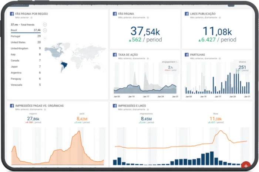Click Facebook icon of Impressões e Likes widget
The height and width of the screenshot is (172, 259).
tap(115, 106)
